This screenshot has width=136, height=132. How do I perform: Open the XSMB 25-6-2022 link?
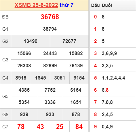pos(36,5)
